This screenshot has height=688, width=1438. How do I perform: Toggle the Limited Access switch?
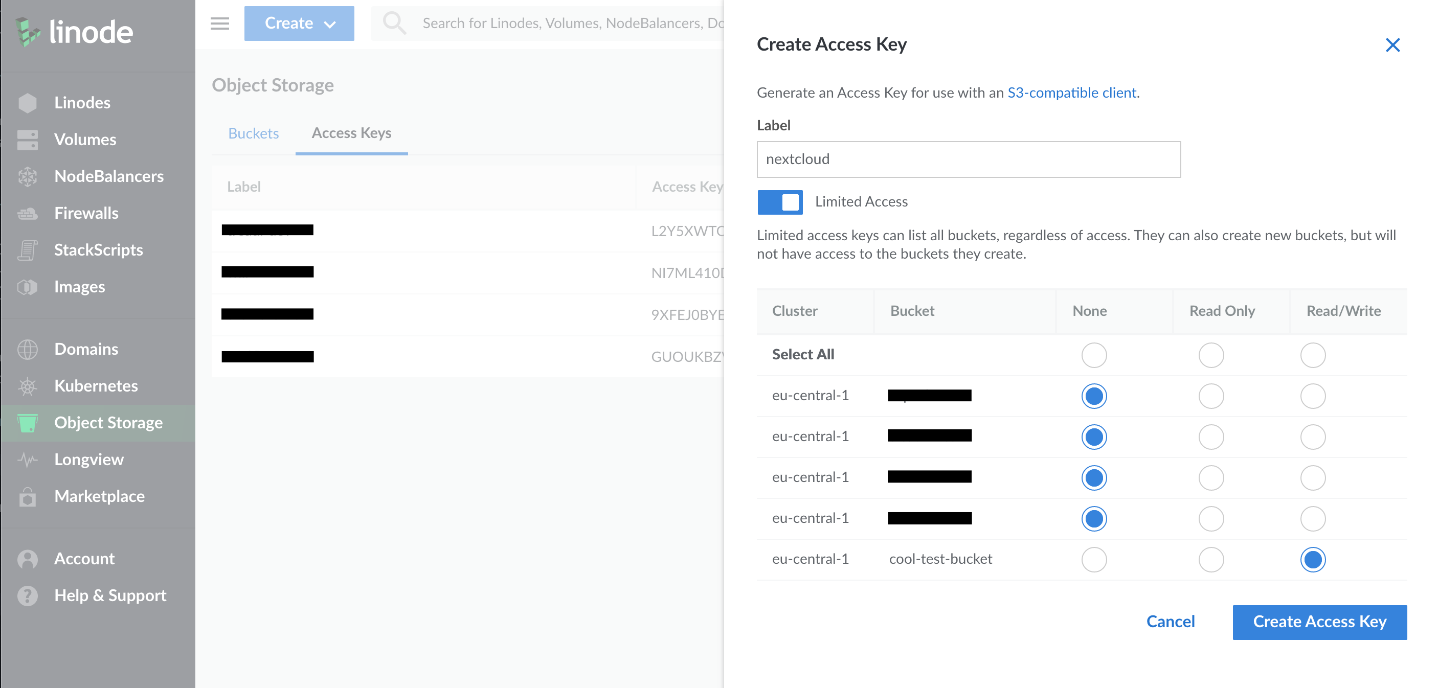pyautogui.click(x=780, y=202)
